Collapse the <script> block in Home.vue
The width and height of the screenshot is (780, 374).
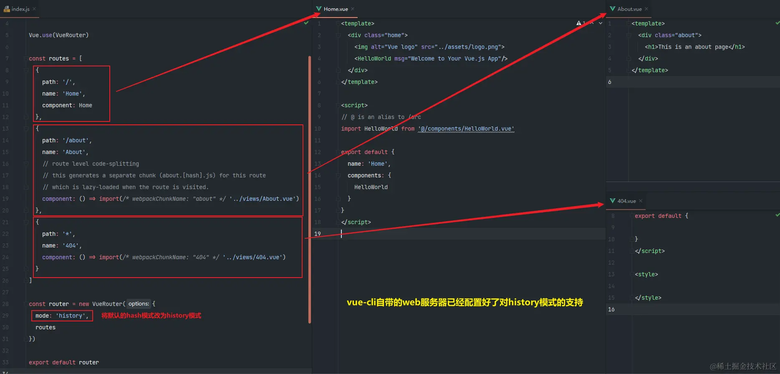pos(338,105)
